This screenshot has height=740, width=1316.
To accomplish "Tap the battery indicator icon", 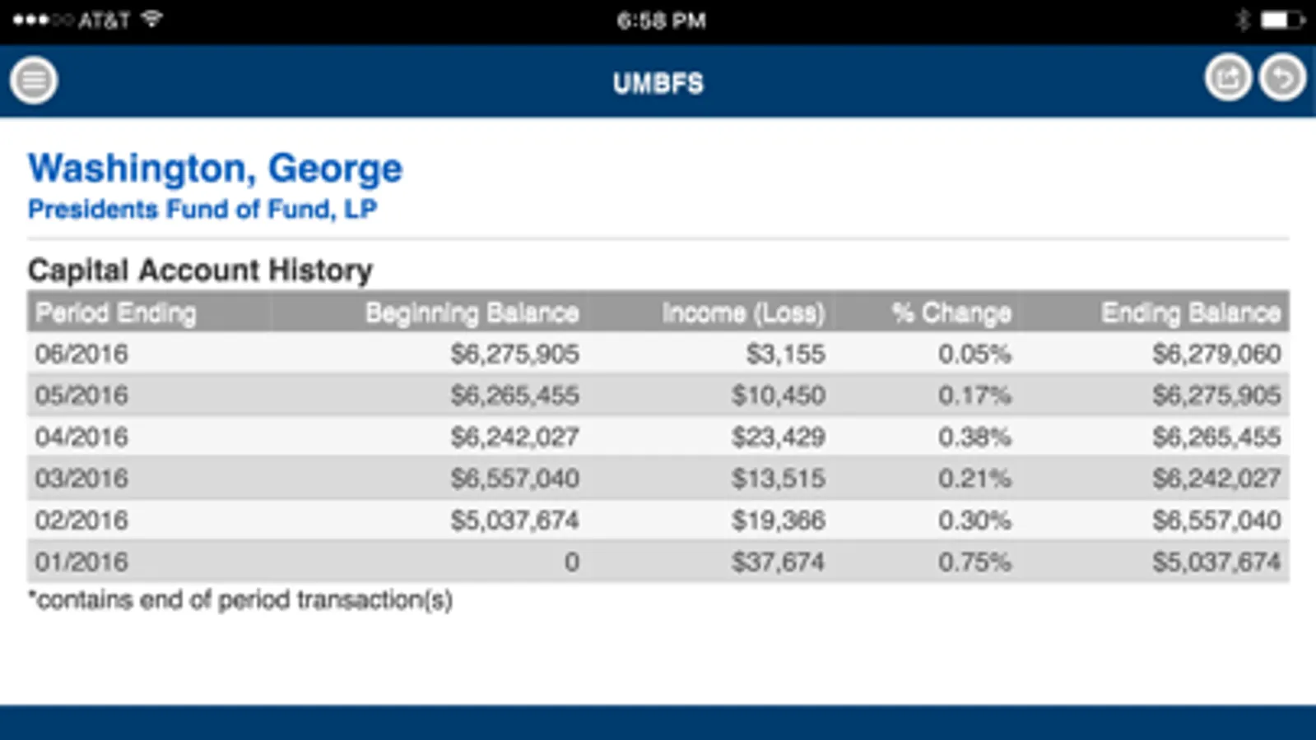I will tap(1281, 20).
